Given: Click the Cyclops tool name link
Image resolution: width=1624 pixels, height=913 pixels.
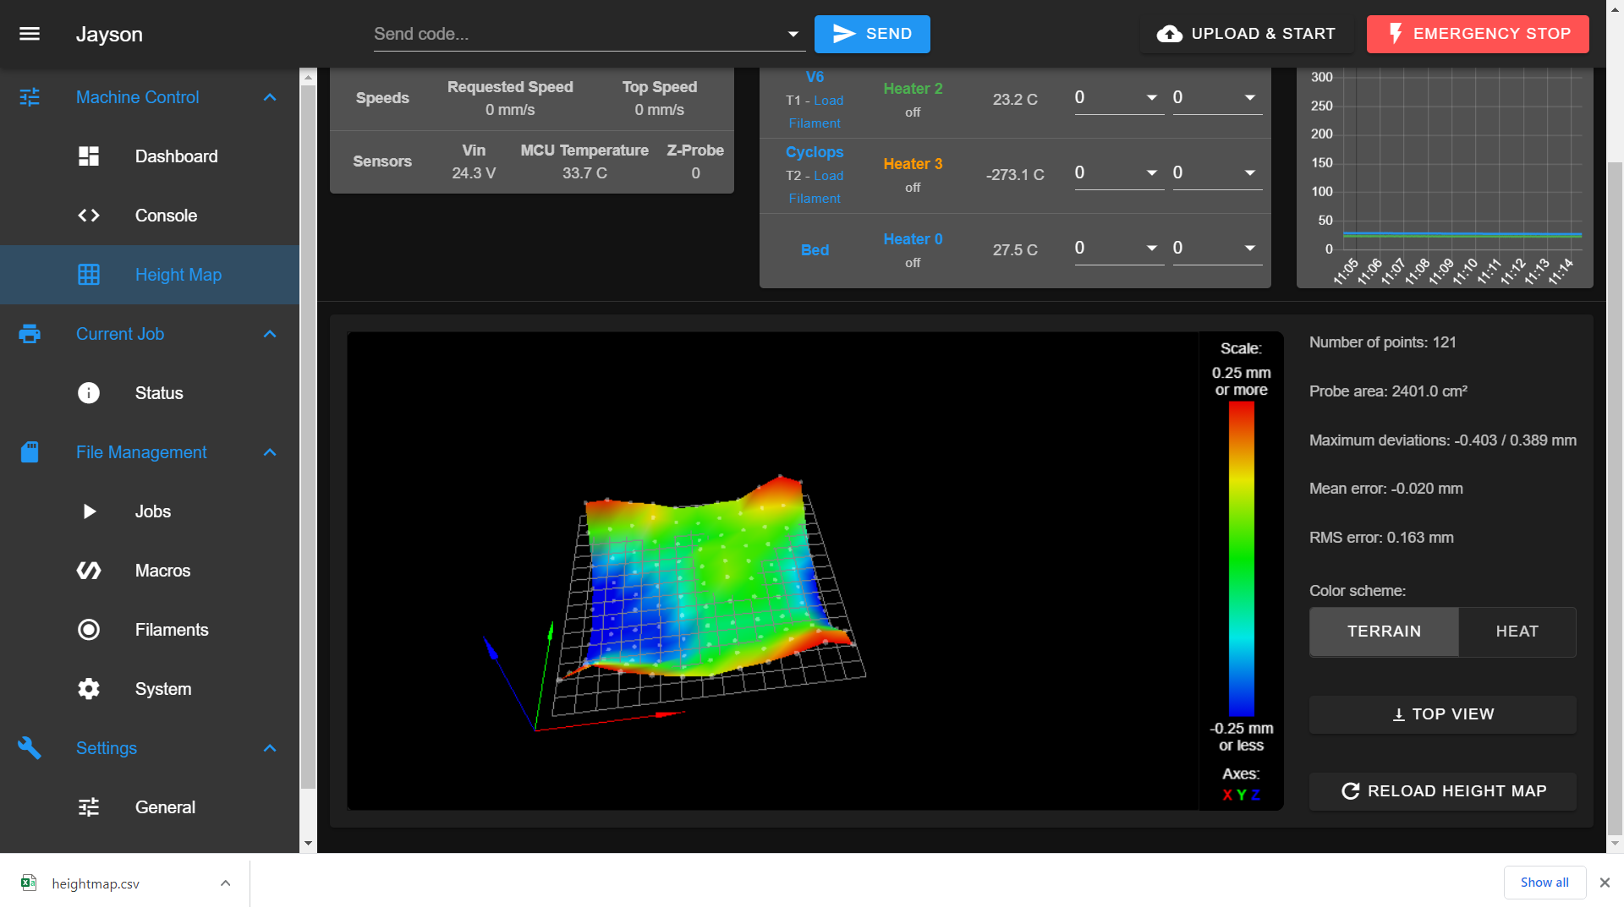Looking at the screenshot, I should pyautogui.click(x=815, y=152).
